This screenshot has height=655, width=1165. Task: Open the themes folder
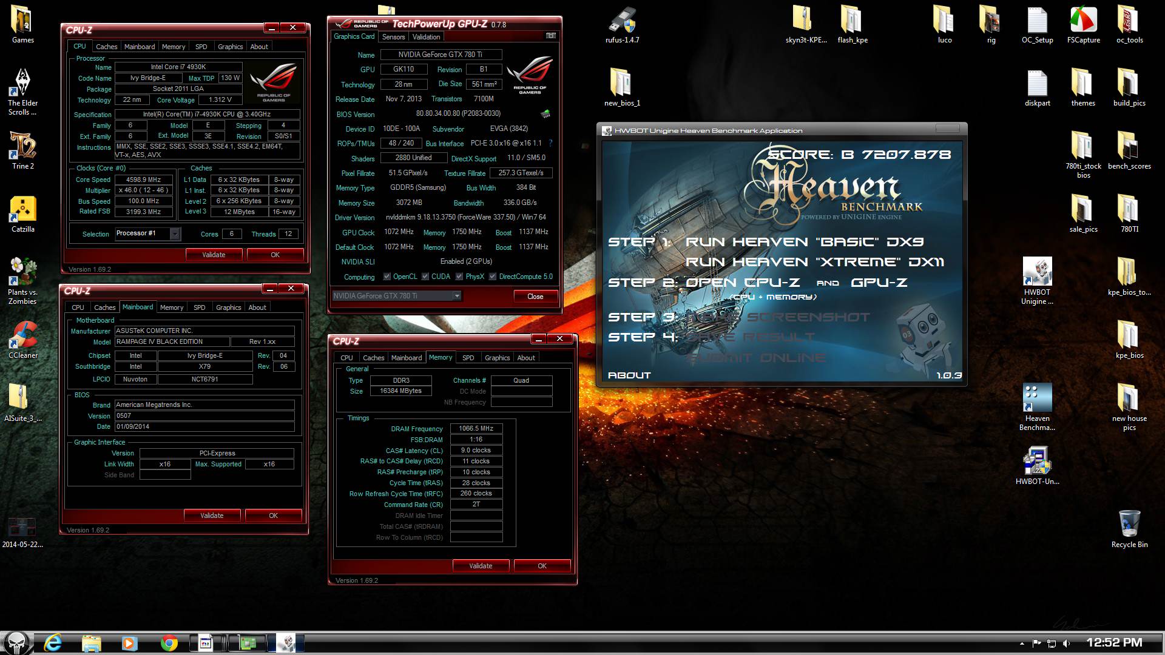click(1083, 87)
